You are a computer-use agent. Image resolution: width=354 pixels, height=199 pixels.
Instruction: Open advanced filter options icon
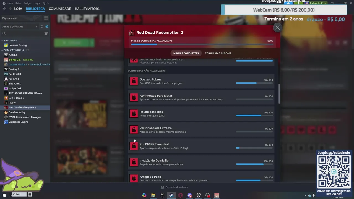(46, 33)
